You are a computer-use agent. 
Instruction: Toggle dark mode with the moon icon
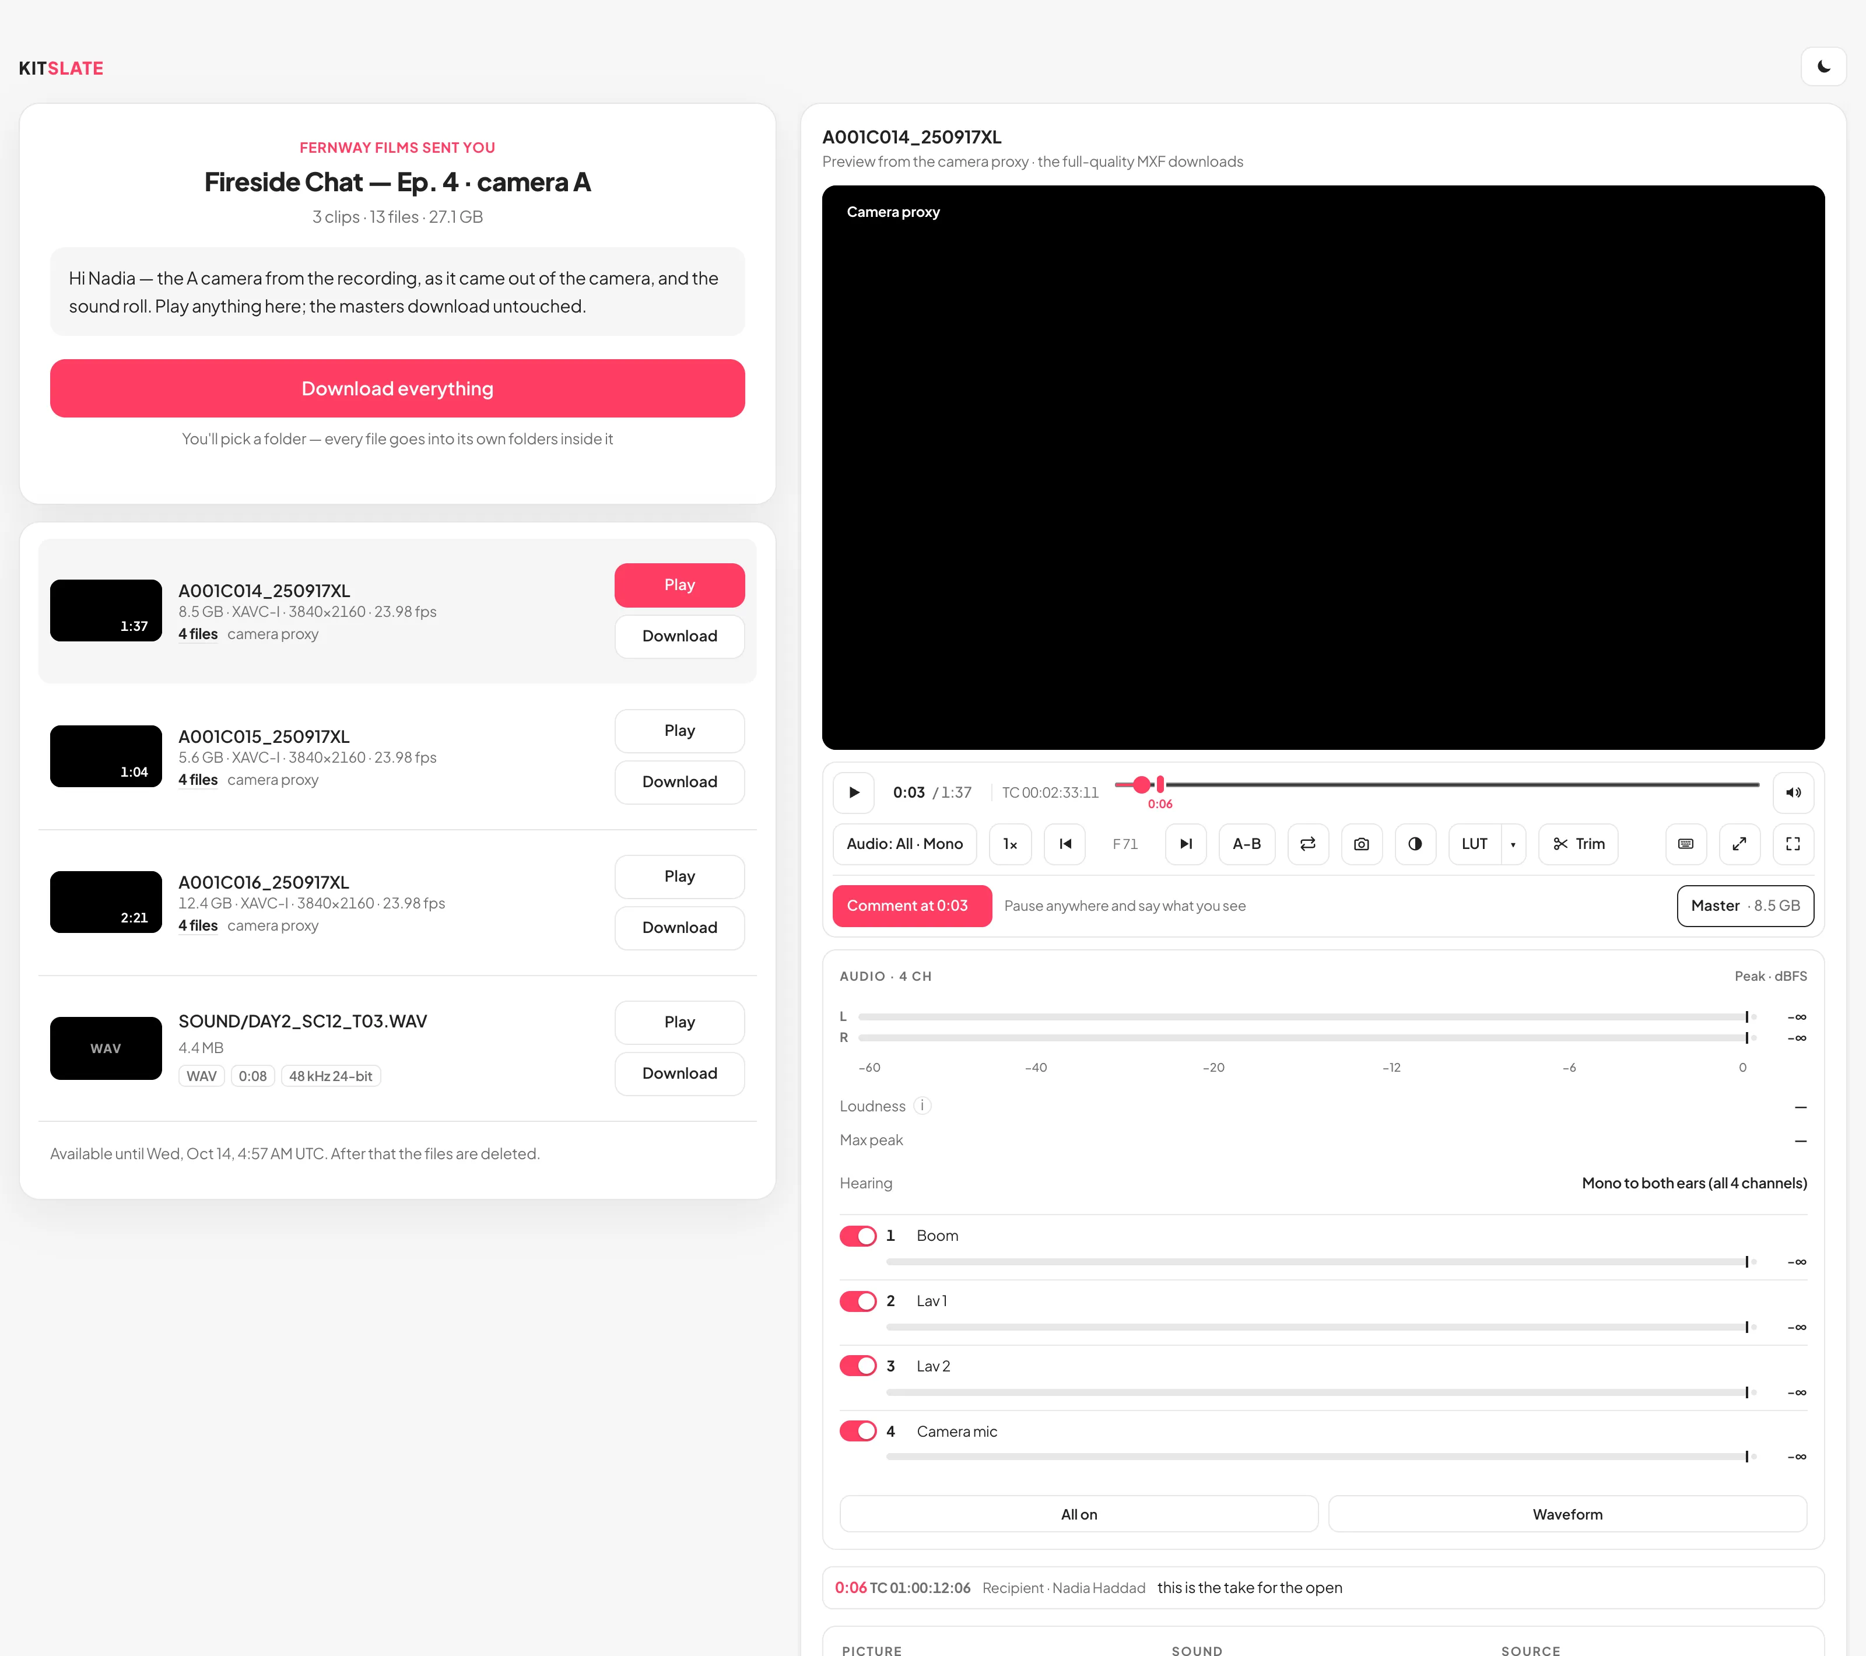(1823, 66)
